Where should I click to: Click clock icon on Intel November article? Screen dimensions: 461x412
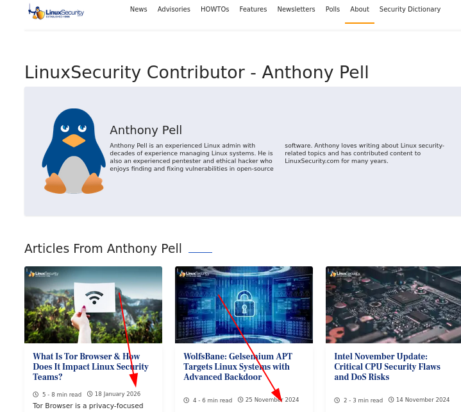(337, 400)
